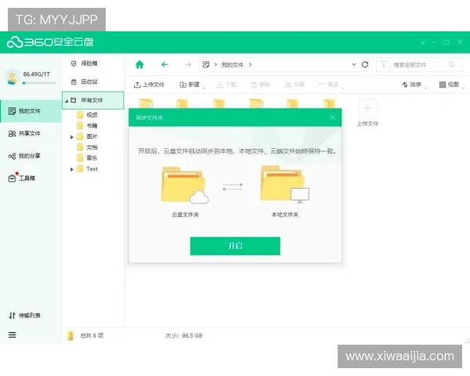Close the 同步文件夹 dialog

click(x=333, y=117)
